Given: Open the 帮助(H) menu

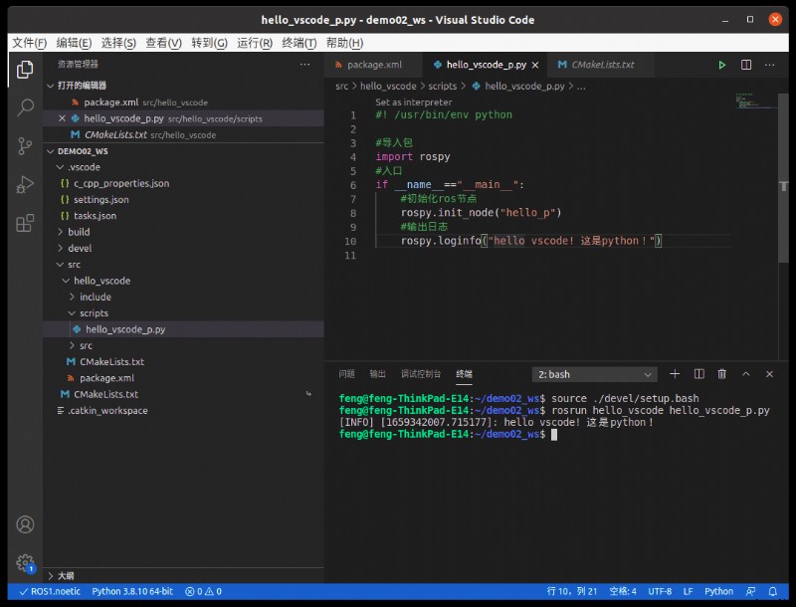Looking at the screenshot, I should click(x=344, y=43).
